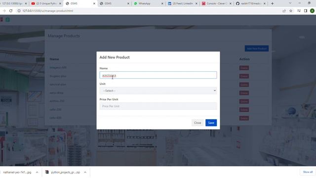The width and height of the screenshot is (316, 178).
Task: Open downloaded nathaniel-yeo jpg file
Action: 17,172
